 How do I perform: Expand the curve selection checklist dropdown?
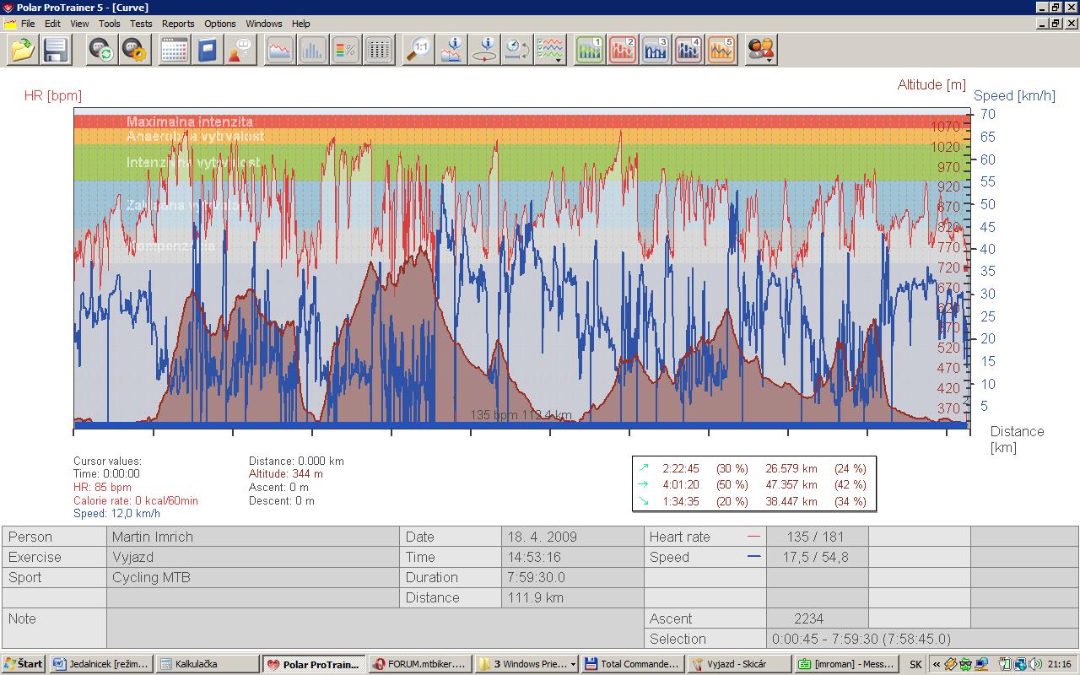[559, 61]
